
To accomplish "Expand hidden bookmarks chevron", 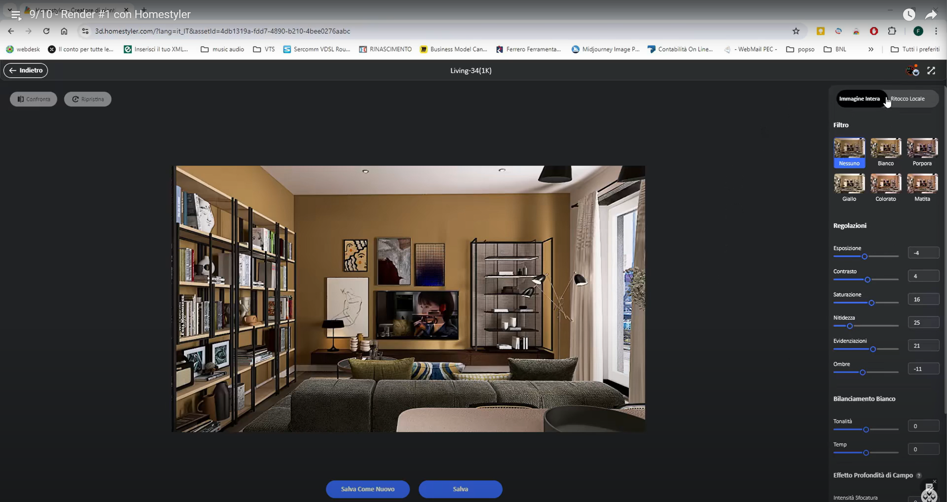I will coord(871,49).
